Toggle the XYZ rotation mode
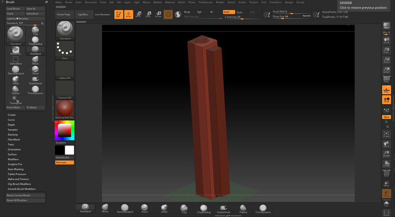Viewport: 395px width, 217px height. [x=386, y=117]
